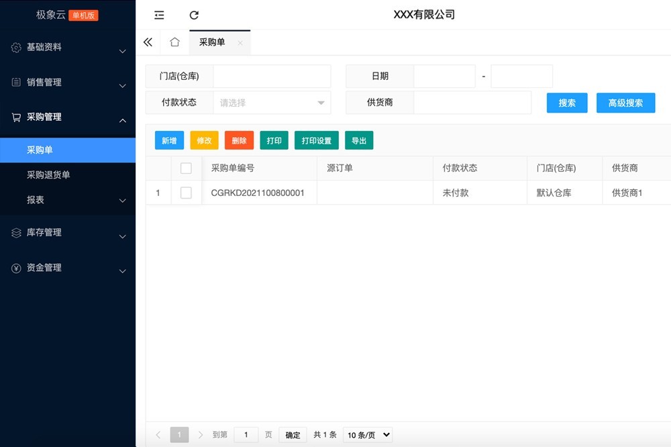The image size is (671, 447).
Task: Click the refresh page icon
Action: coord(195,15)
